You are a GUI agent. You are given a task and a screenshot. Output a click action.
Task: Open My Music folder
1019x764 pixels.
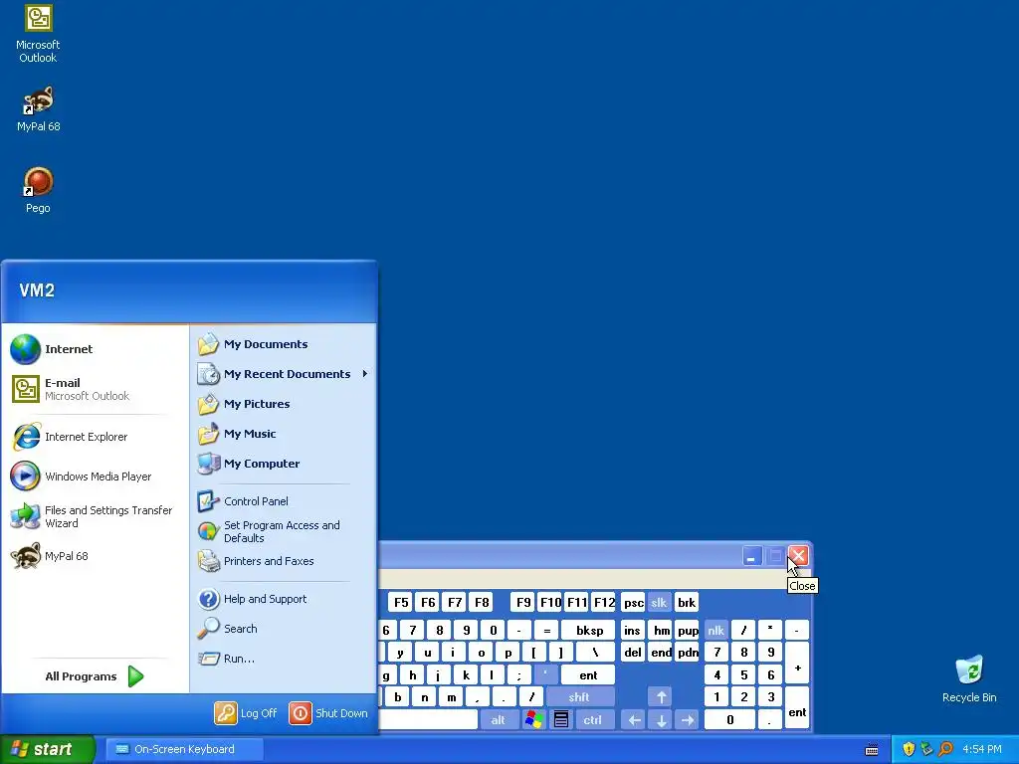(x=284, y=434)
